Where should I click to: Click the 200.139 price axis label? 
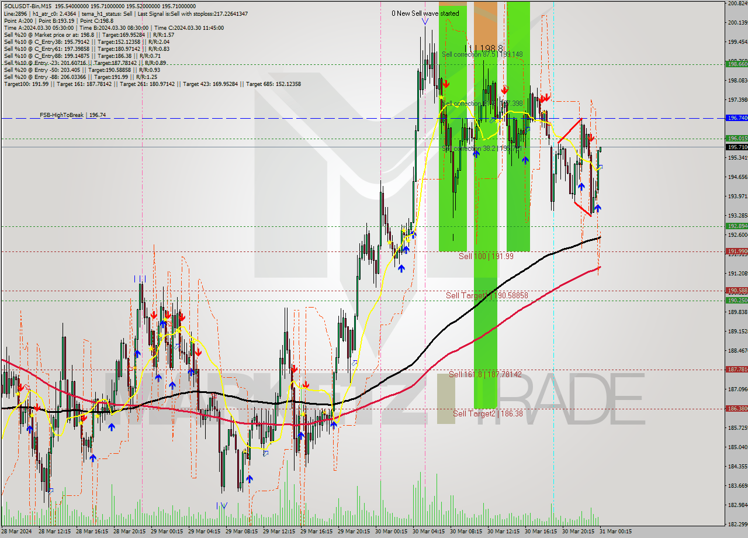(x=738, y=23)
